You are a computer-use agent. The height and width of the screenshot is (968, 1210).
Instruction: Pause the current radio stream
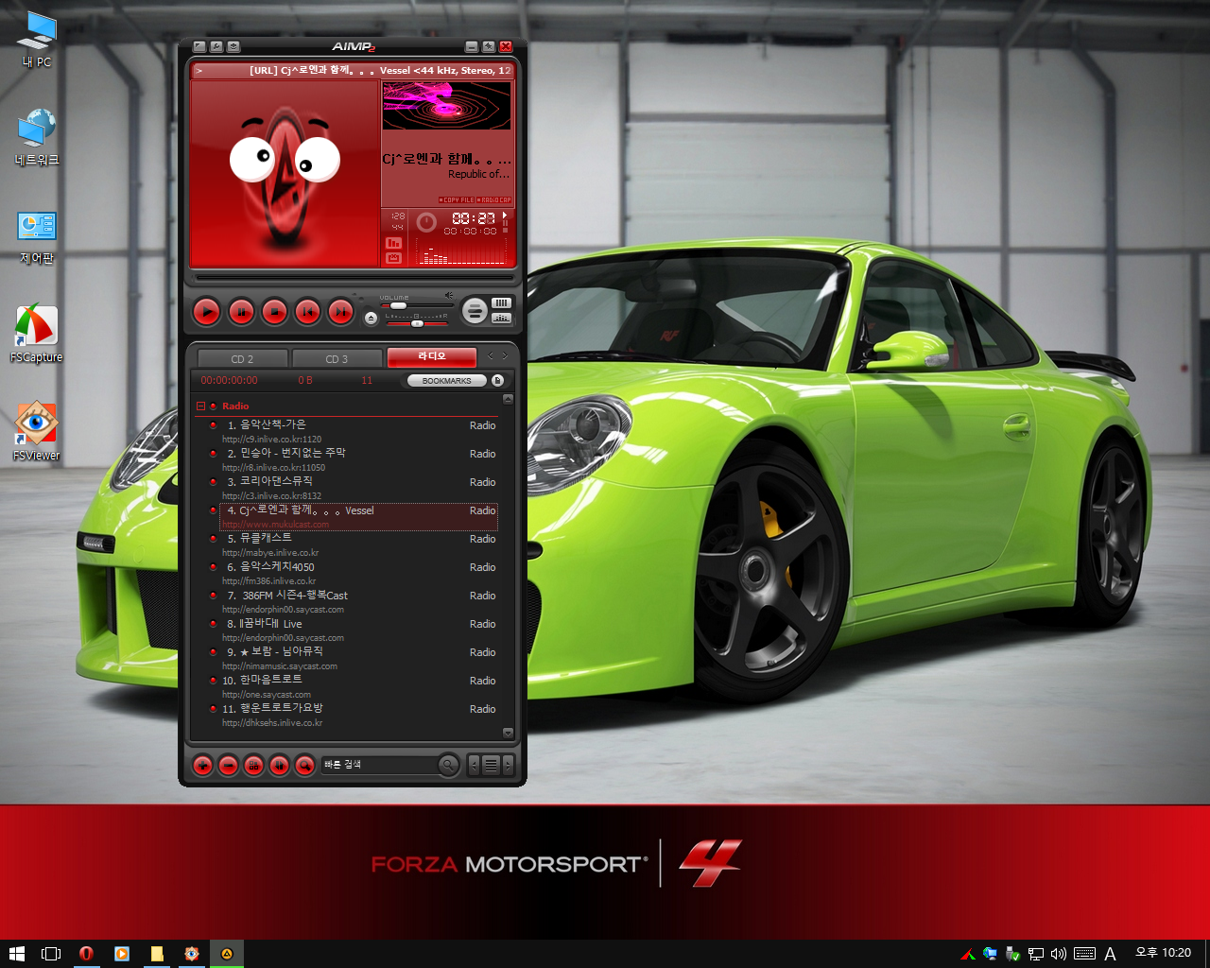click(241, 311)
